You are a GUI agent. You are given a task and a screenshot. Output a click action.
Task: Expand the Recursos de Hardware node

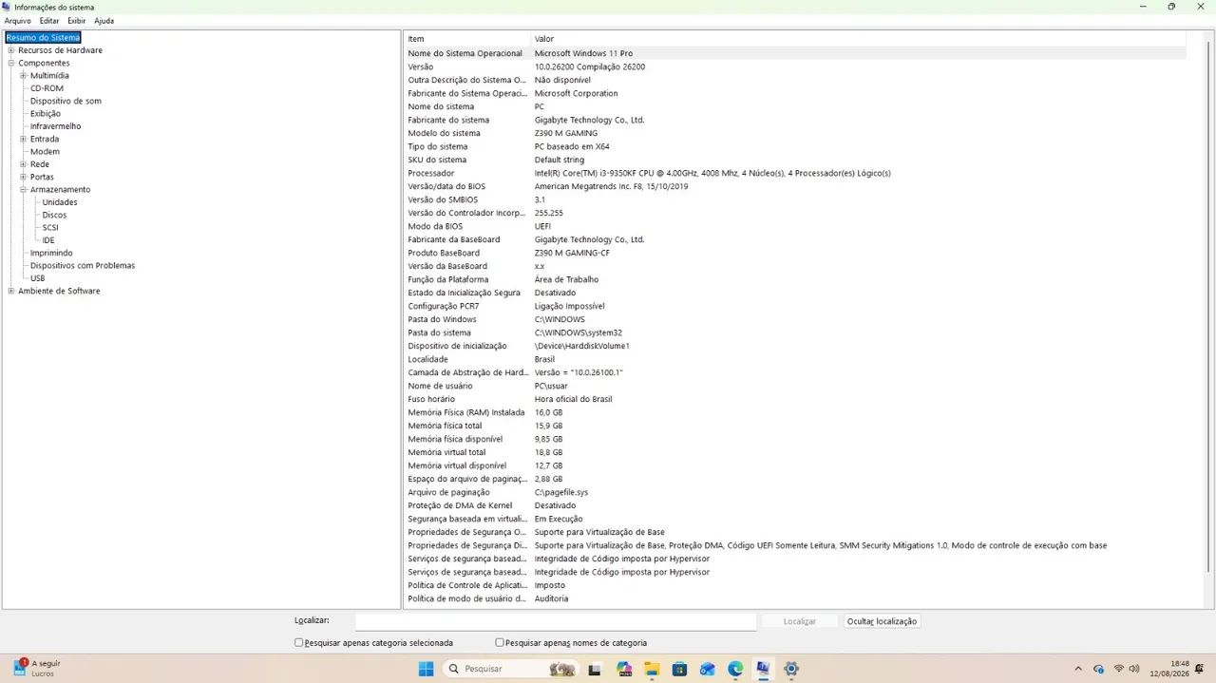pyautogui.click(x=11, y=50)
